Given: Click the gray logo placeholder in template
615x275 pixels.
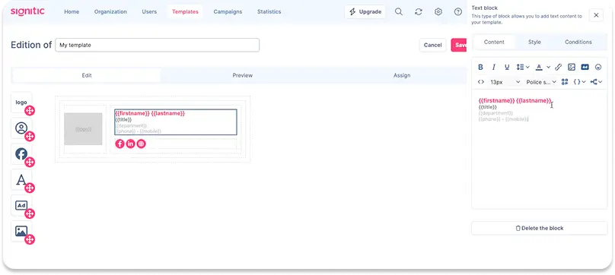Looking at the screenshot, I should [x=83, y=129].
